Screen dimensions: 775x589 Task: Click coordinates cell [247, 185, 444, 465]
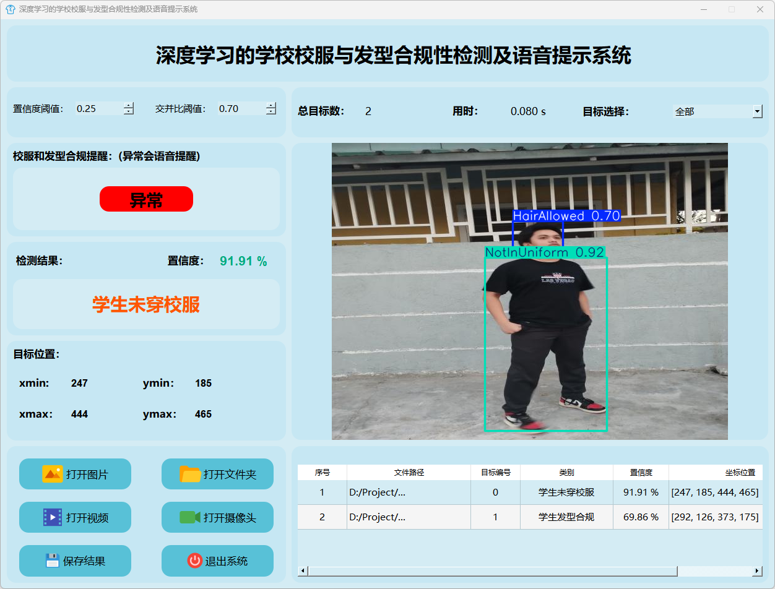pos(716,492)
